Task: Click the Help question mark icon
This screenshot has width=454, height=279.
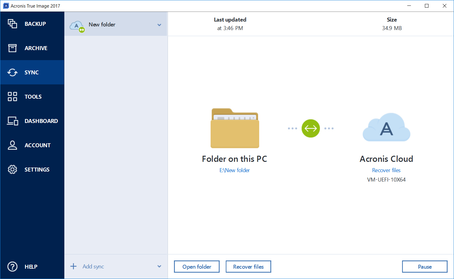Action: (12, 267)
